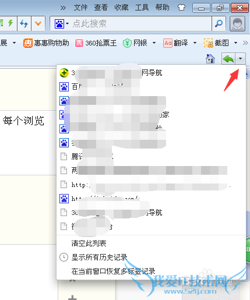Click the green lightning speed-mode icon

(x=10, y=23)
